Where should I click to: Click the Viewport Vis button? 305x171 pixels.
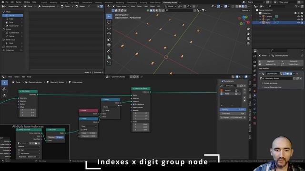(x=269, y=64)
